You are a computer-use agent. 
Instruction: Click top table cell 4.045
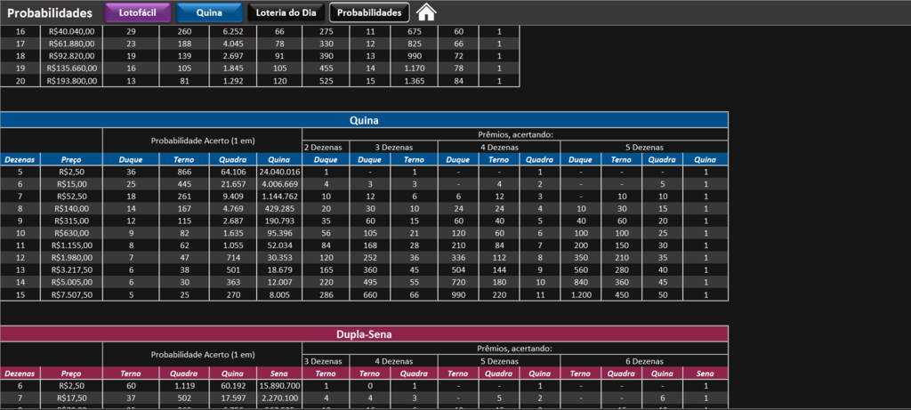tap(233, 44)
